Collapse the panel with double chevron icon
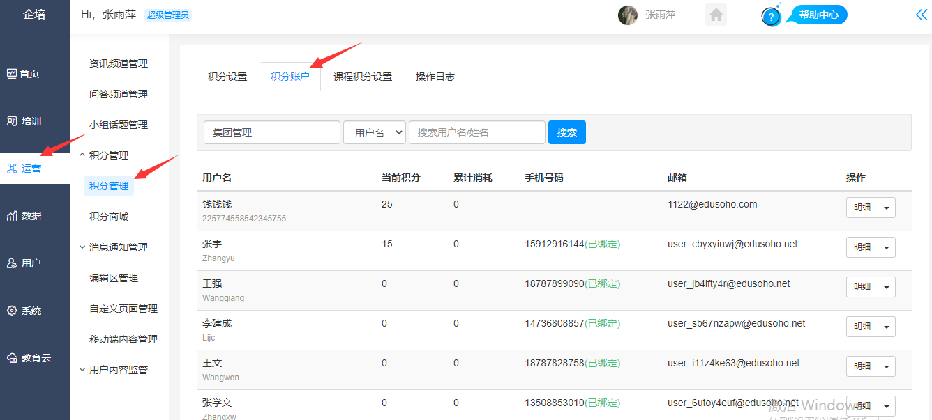Viewport: 932px width, 420px height. click(922, 15)
